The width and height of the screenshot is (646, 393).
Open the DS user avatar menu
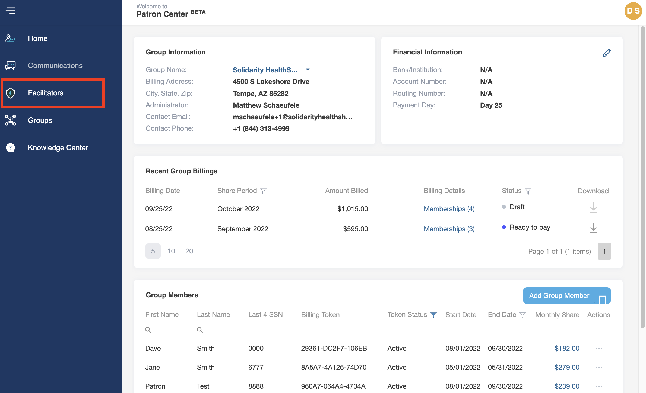pos(633,11)
